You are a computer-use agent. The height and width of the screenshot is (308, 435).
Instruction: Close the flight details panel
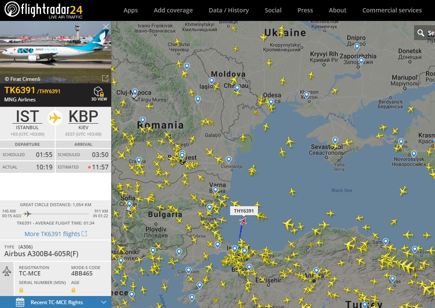click(x=106, y=27)
